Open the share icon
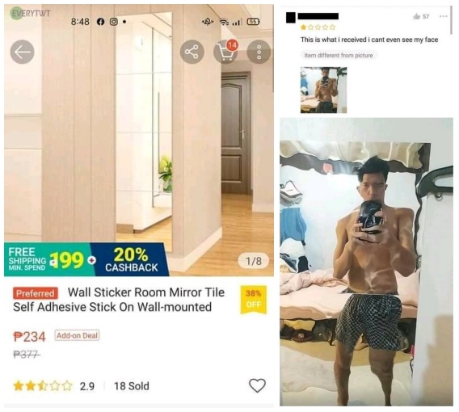The width and height of the screenshot is (459, 412). point(192,52)
